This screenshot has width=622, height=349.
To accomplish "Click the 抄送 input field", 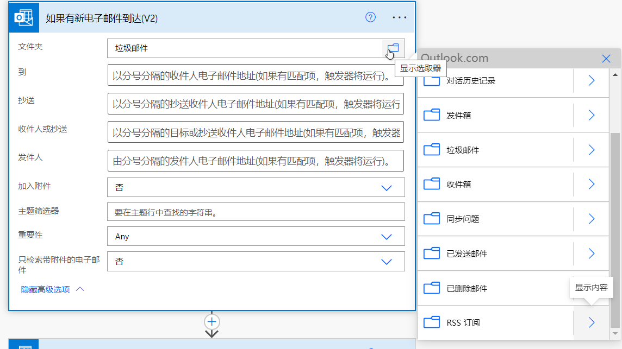I will point(256,104).
